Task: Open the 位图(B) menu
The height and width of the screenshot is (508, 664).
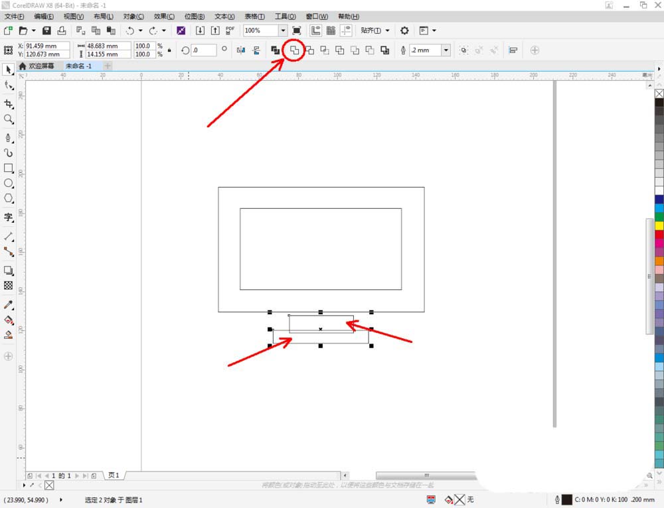Action: pos(195,17)
